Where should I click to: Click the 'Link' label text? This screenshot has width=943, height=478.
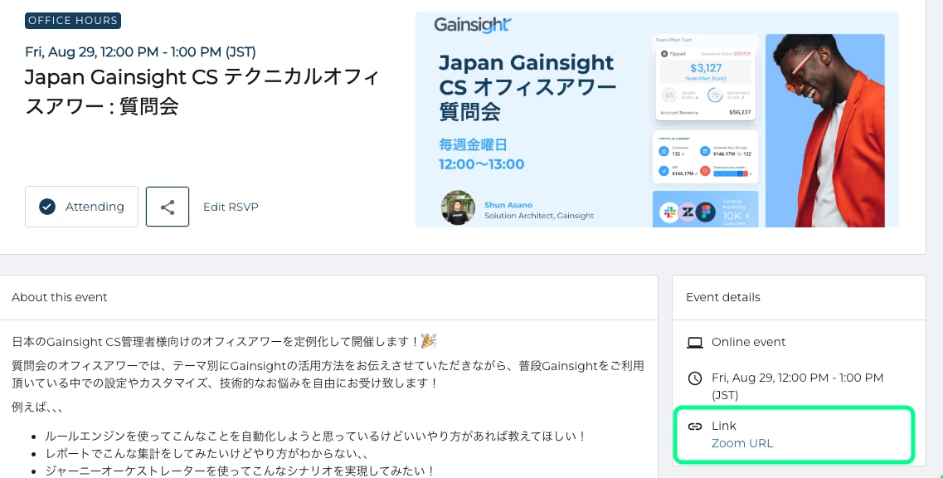(x=723, y=426)
